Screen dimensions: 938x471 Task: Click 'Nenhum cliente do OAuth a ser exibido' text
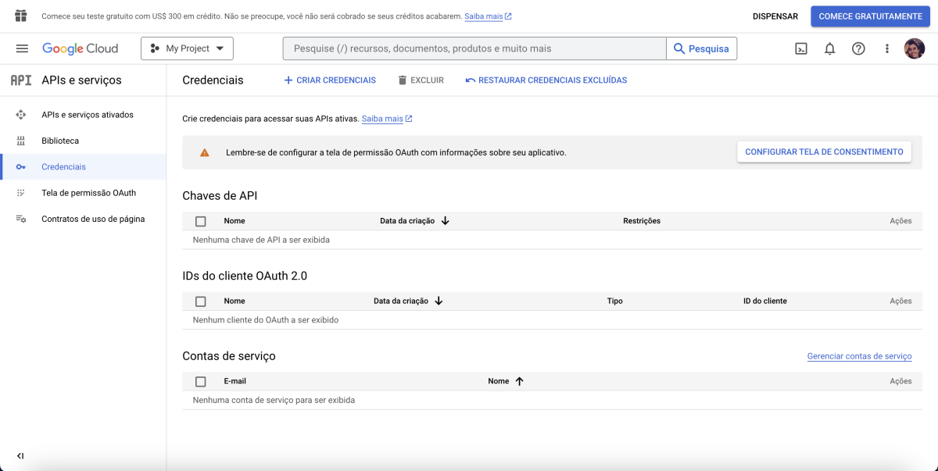(266, 320)
